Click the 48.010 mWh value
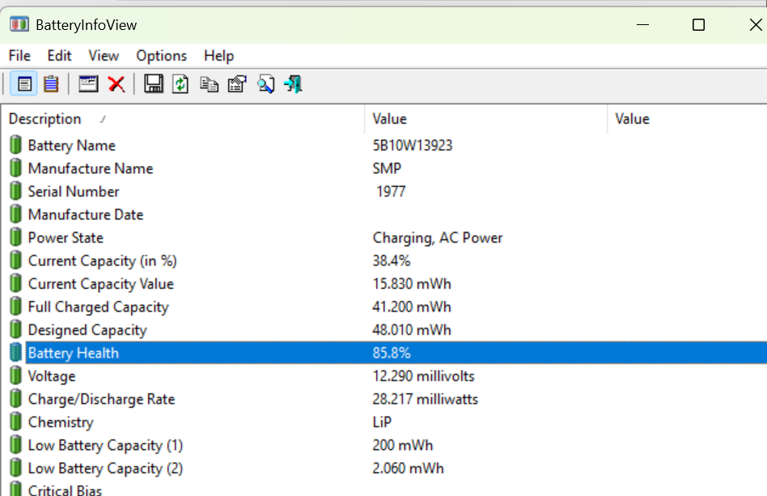 pos(411,329)
